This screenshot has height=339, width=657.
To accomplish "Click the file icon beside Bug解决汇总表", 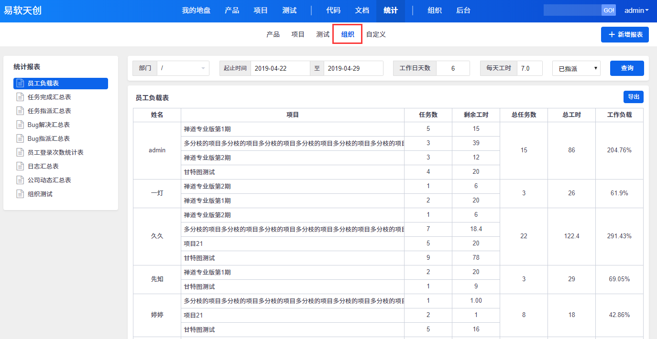I will pos(20,125).
